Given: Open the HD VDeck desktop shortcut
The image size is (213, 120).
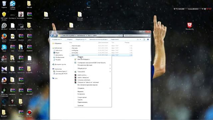Looking at the screenshot, I should pos(4,26).
